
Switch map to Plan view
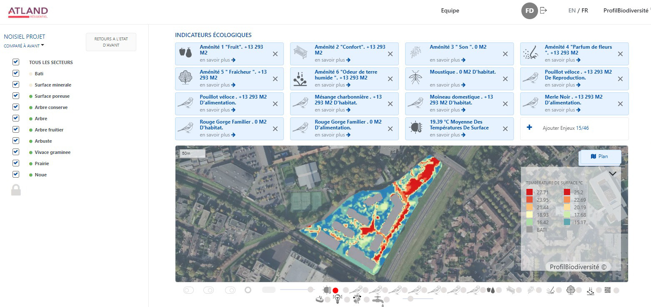click(x=600, y=156)
